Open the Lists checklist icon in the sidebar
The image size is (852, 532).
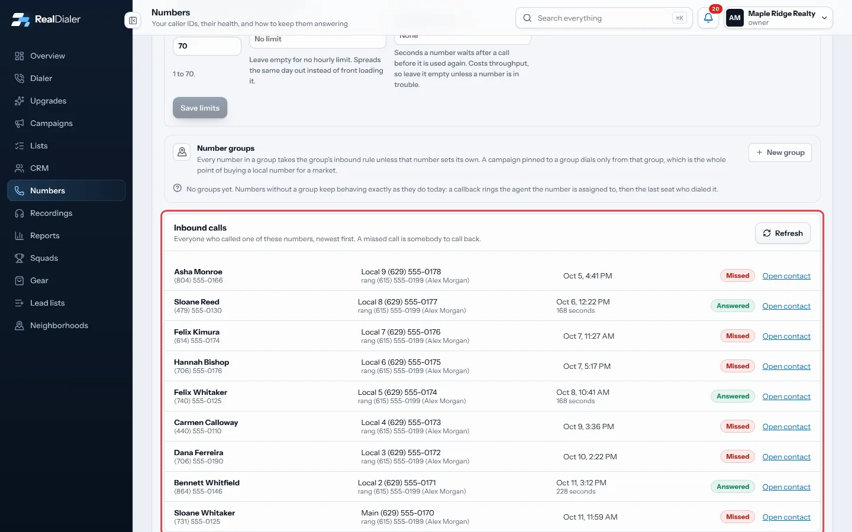[20, 146]
